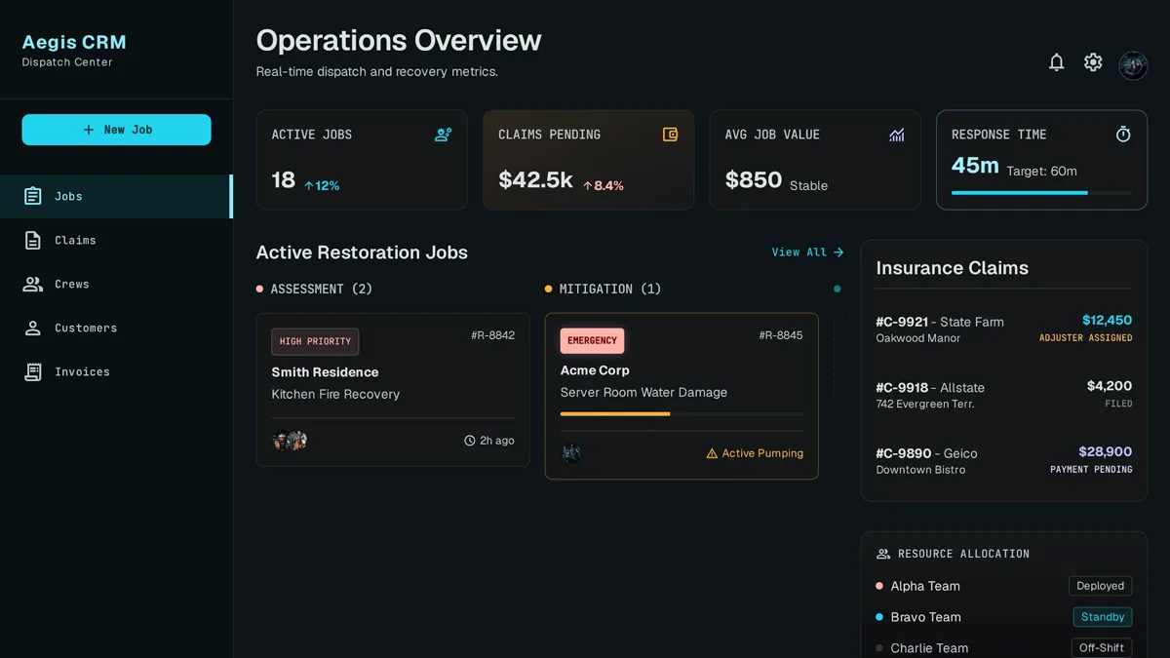This screenshot has width=1170, height=658.
Task: Click the Response Time stopwatch icon
Action: 1123,135
